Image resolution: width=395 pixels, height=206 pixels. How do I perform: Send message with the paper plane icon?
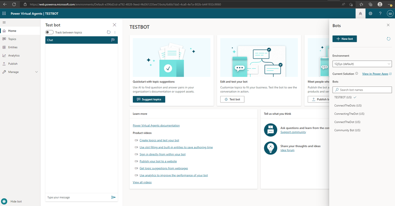(113, 197)
